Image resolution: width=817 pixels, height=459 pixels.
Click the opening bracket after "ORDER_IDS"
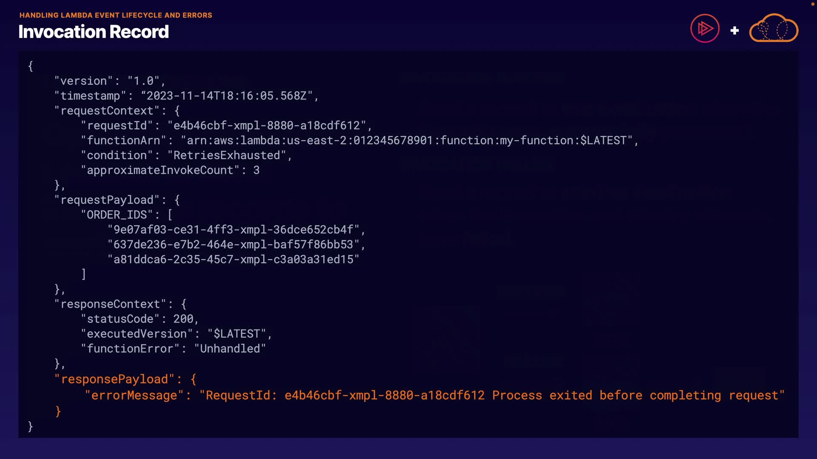(170, 215)
